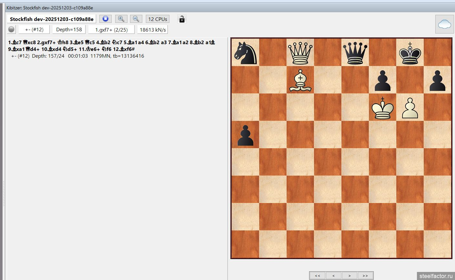Jump to the last move with >>
This screenshot has height=280, width=455.
(365, 275)
